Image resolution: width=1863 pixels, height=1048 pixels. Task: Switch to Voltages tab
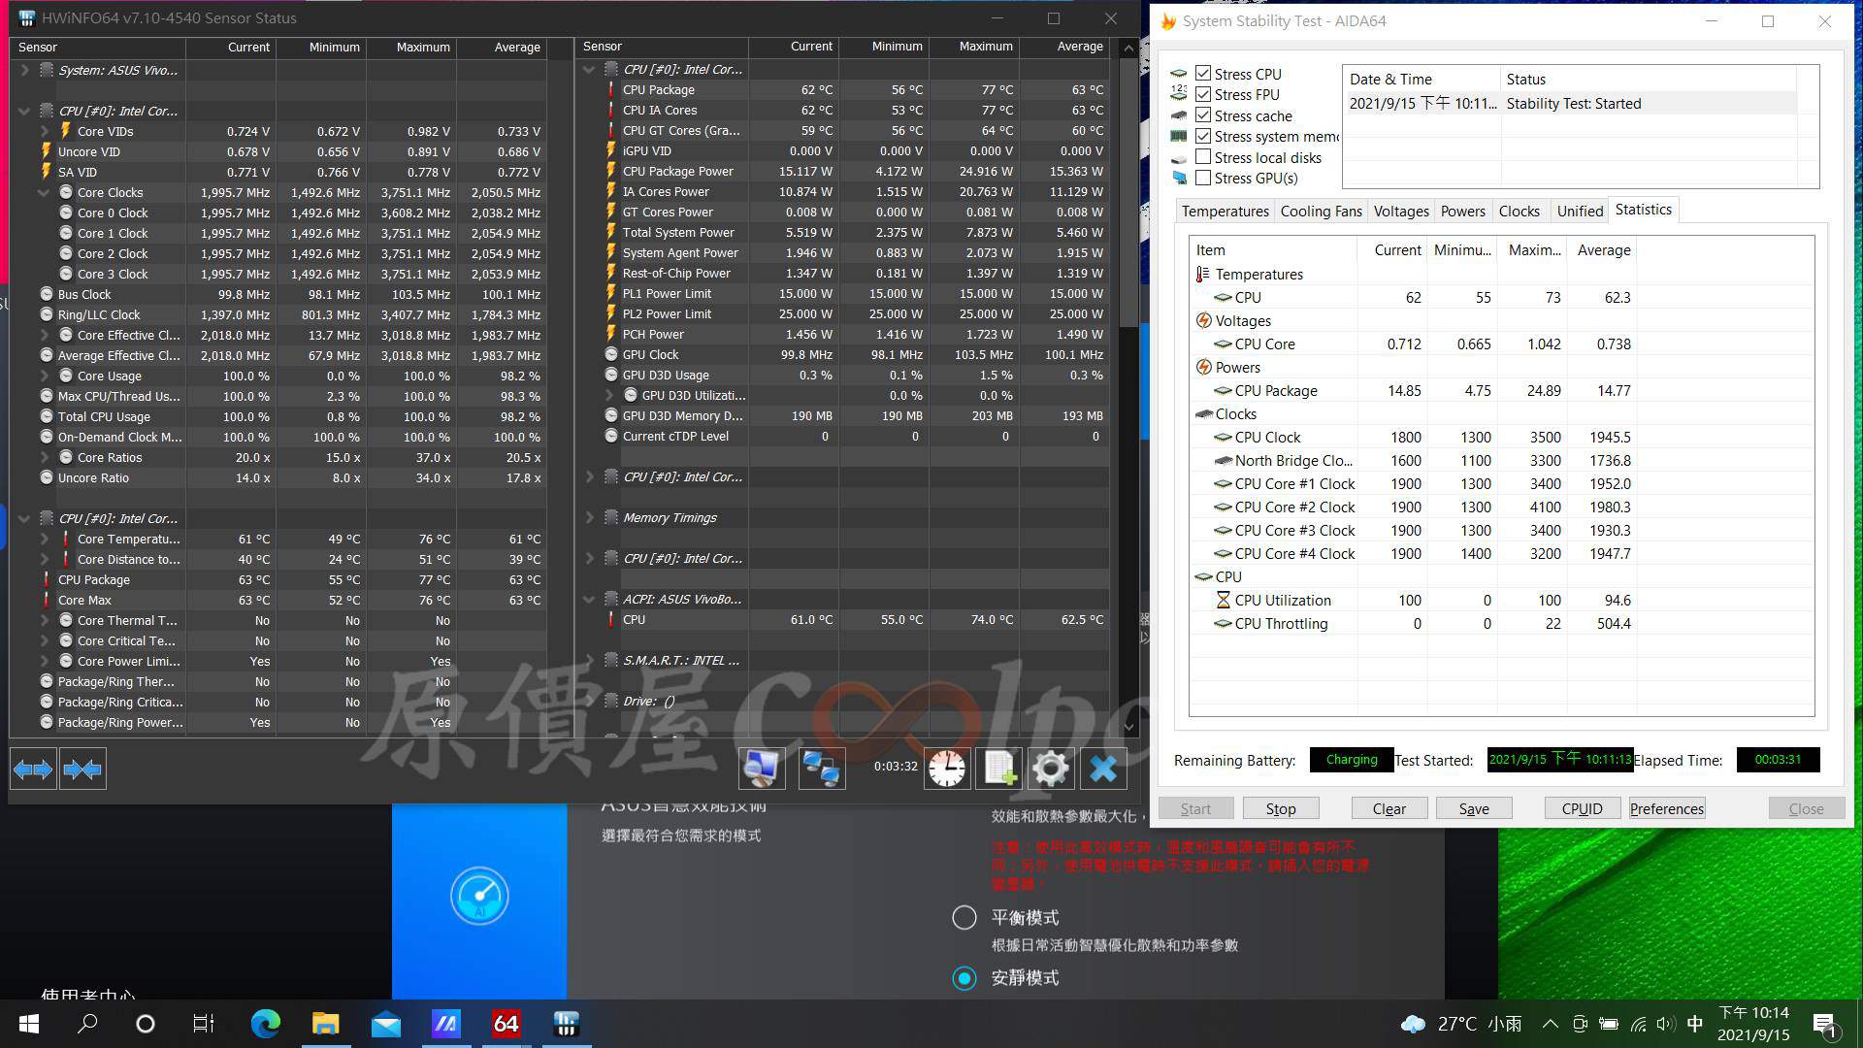pyautogui.click(x=1401, y=212)
